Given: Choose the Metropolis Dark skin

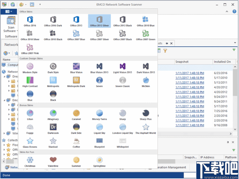Looking at the screenshot, I should 76,82.
